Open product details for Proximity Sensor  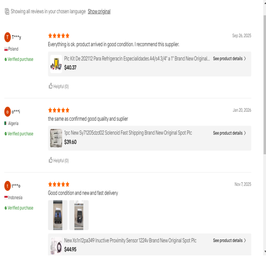pyautogui.click(x=229, y=241)
